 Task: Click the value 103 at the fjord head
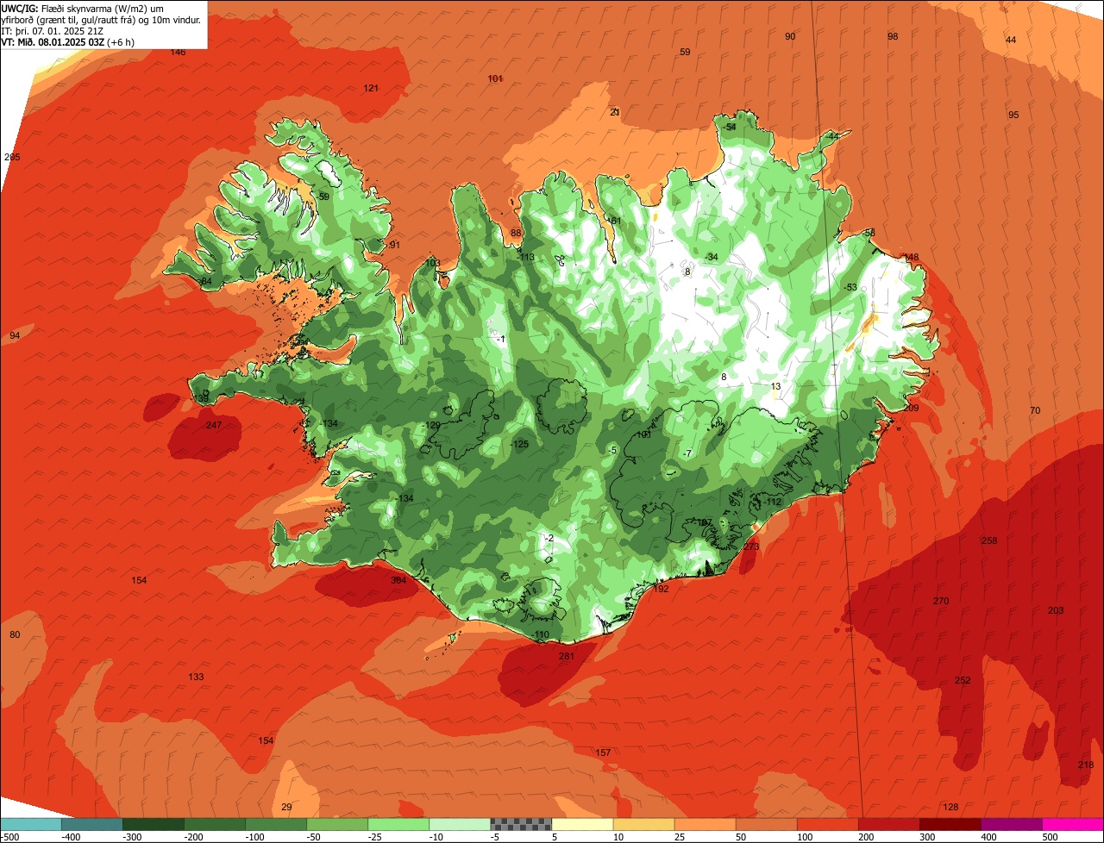(x=432, y=263)
